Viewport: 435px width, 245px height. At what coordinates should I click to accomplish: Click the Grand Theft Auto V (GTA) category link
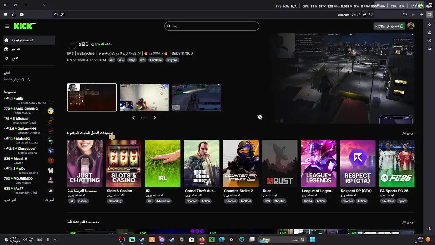click(x=86, y=60)
